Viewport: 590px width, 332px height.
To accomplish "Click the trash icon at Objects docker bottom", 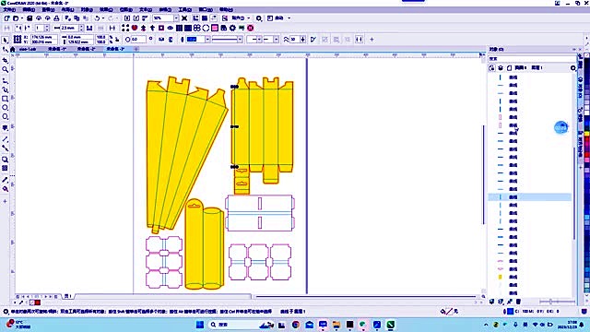I will pos(518,302).
